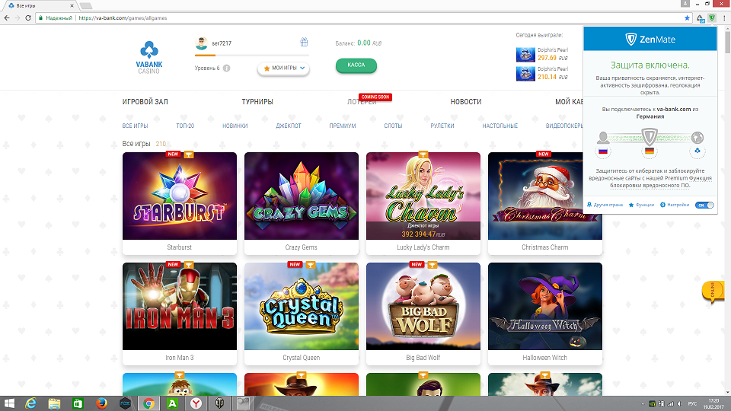Open the Lucky Lady's Charm game thumbnail

coord(423,196)
